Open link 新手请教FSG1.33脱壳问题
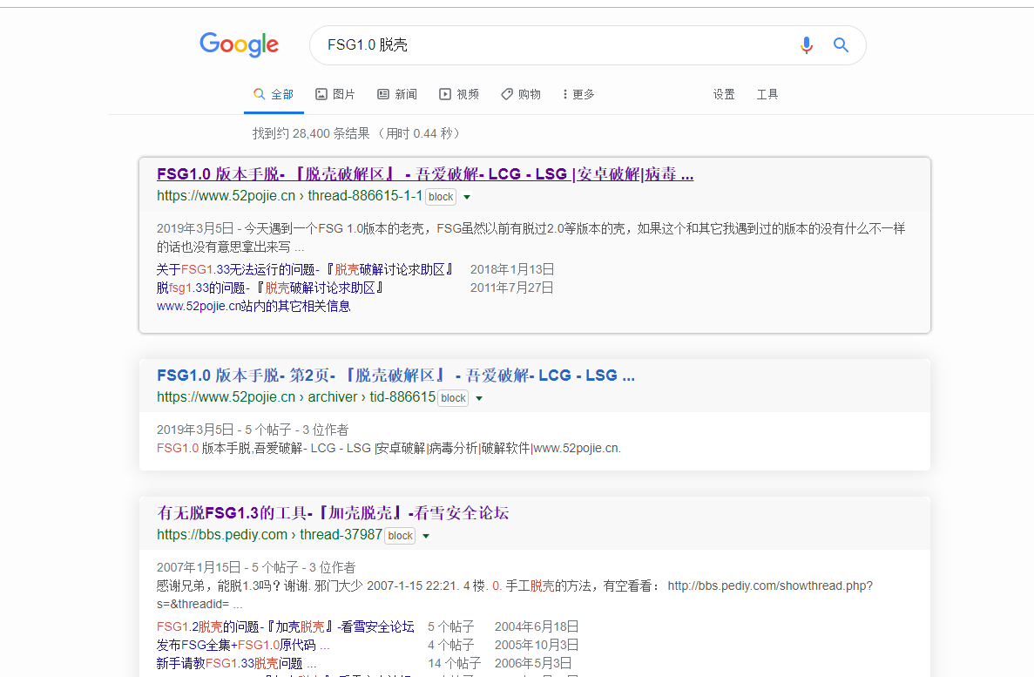 coord(236,663)
